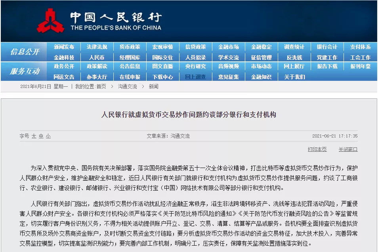The width and height of the screenshot is (378, 252).
Task: Open the 新闻发布 menu item
Action: click(64, 47)
